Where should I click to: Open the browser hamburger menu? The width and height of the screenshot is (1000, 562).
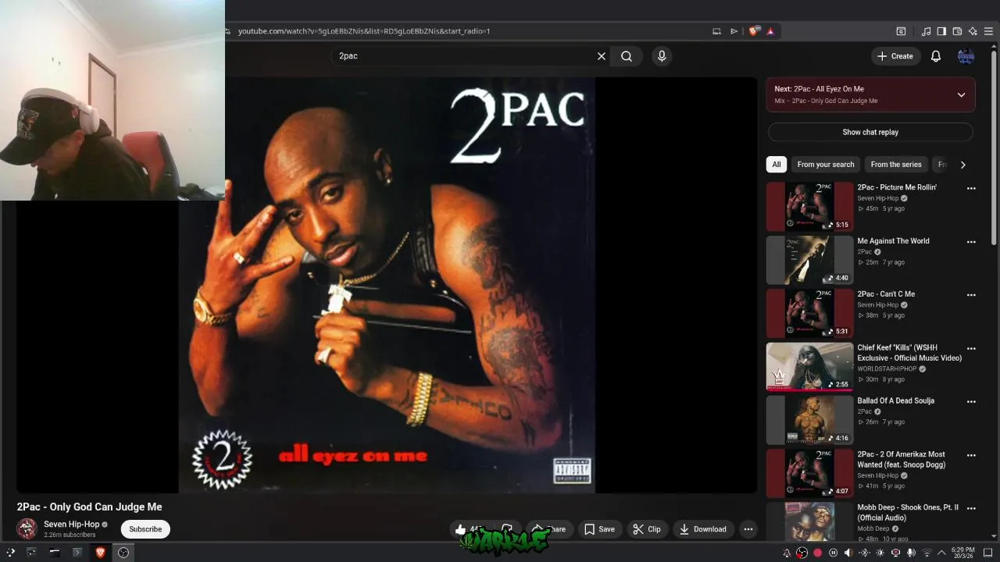[x=988, y=31]
